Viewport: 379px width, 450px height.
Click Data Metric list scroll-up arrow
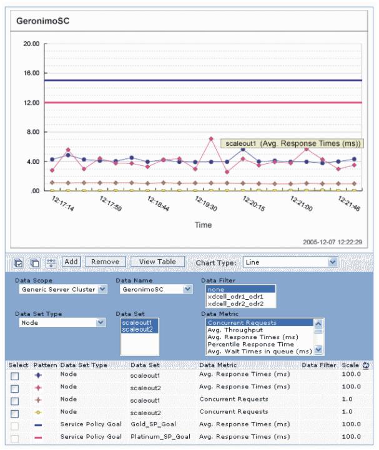point(318,323)
